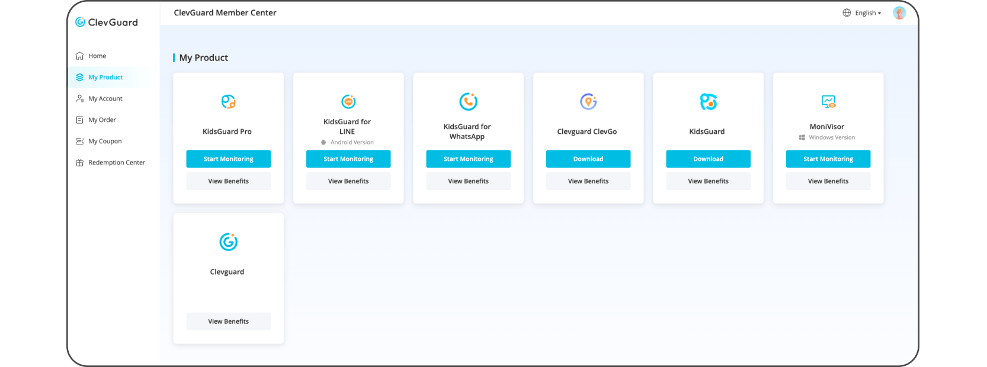The width and height of the screenshot is (987, 367).
Task: Click the MoniVisor monitor icon
Action: pyautogui.click(x=828, y=102)
